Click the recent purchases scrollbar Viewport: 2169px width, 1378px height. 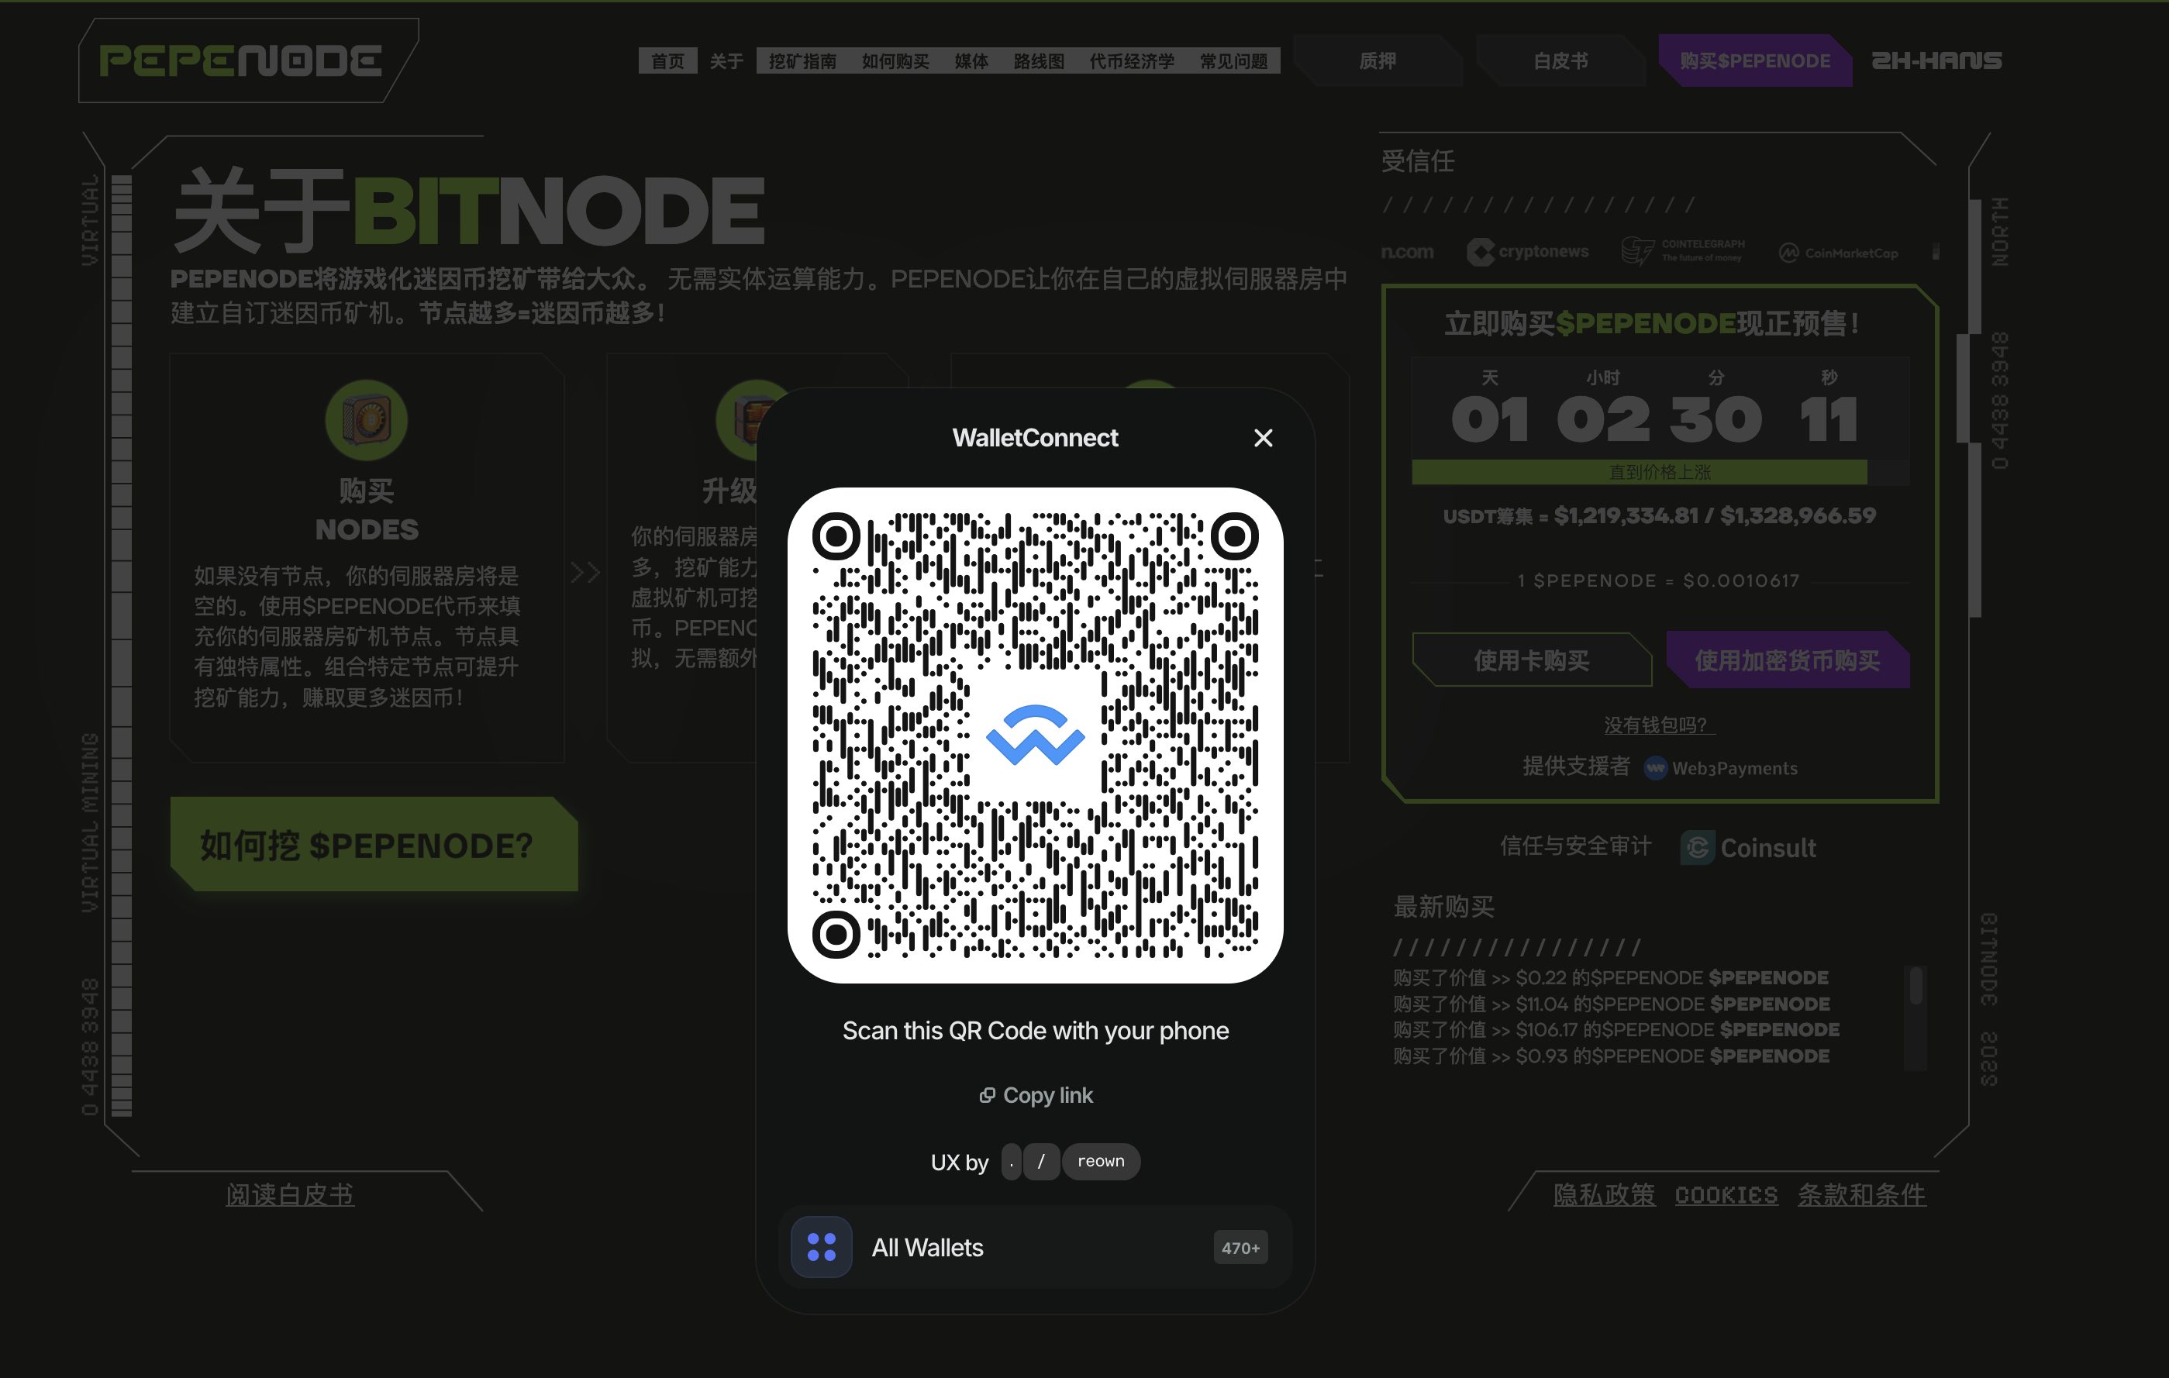(1916, 986)
